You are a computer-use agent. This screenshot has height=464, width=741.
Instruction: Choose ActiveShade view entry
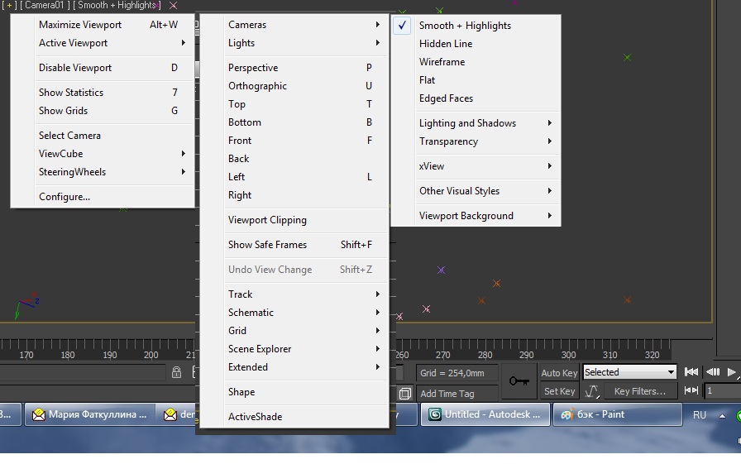295,417
